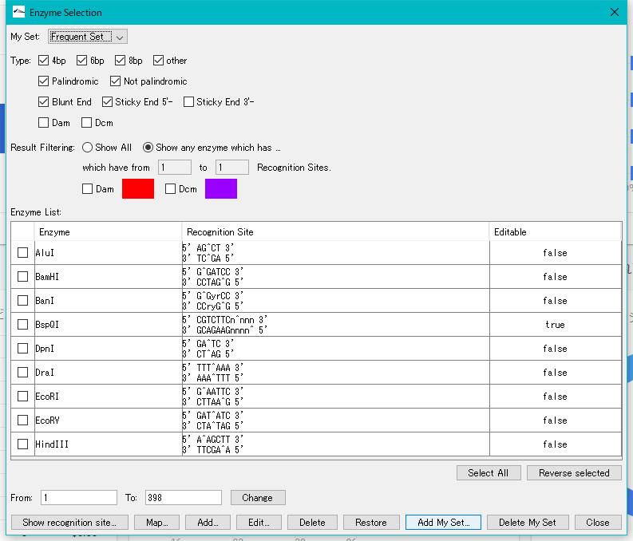Screen dimensions: 633x541
Task: Click the Select All button
Action: coord(489,473)
